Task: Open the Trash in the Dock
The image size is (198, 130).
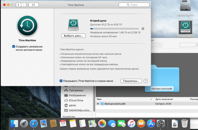Action: tap(184, 123)
